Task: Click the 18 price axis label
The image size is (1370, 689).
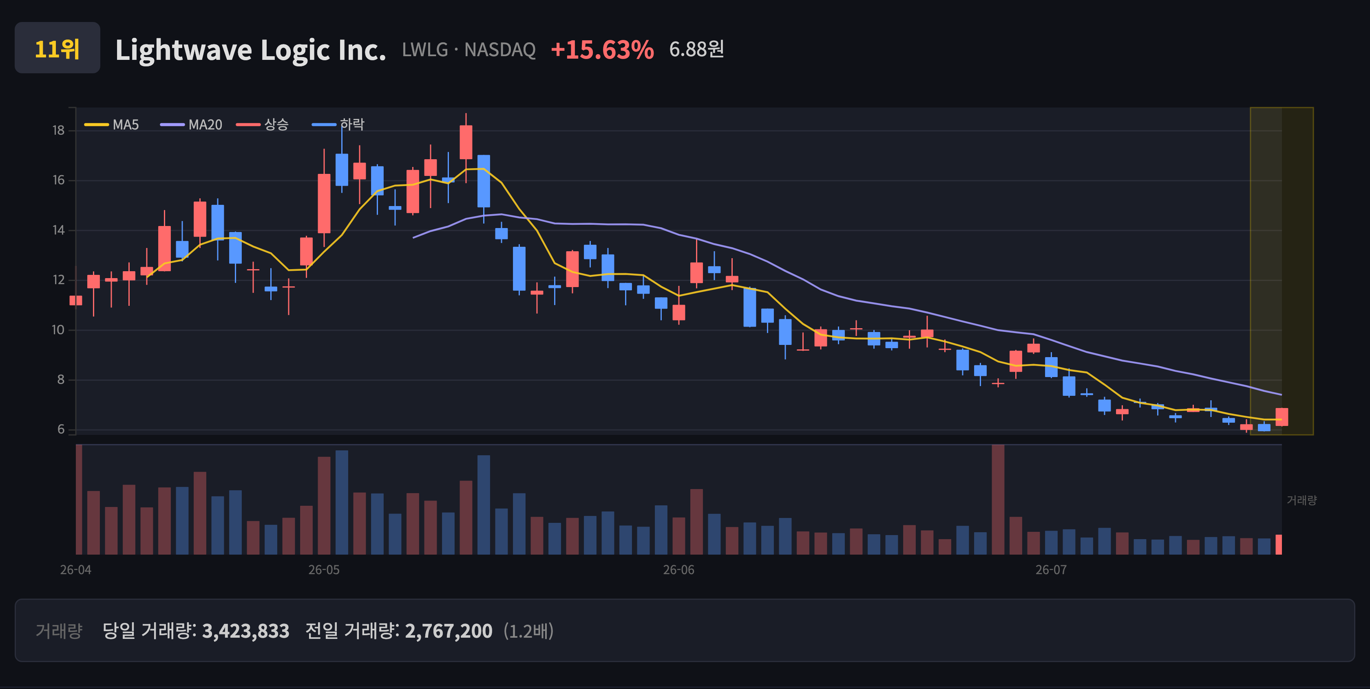Action: point(58,131)
